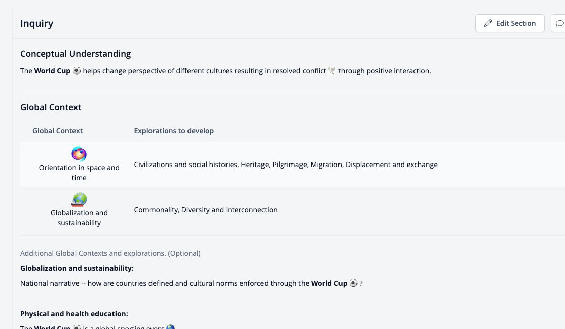Click the globe emoji after global sporting event

click(170, 327)
